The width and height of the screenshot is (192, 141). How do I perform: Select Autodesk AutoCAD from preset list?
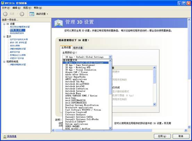75,86
